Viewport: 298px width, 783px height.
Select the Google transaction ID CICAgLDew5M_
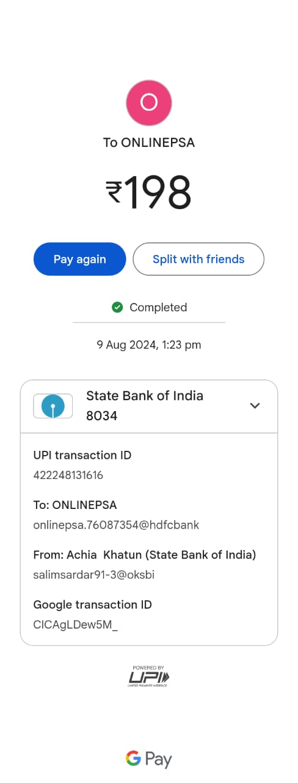pyautogui.click(x=76, y=625)
